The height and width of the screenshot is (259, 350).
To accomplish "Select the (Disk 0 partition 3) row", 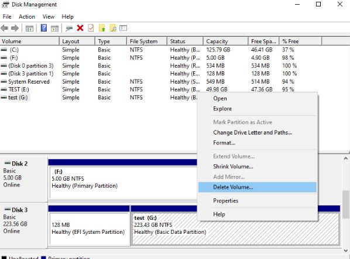I will point(161,65).
